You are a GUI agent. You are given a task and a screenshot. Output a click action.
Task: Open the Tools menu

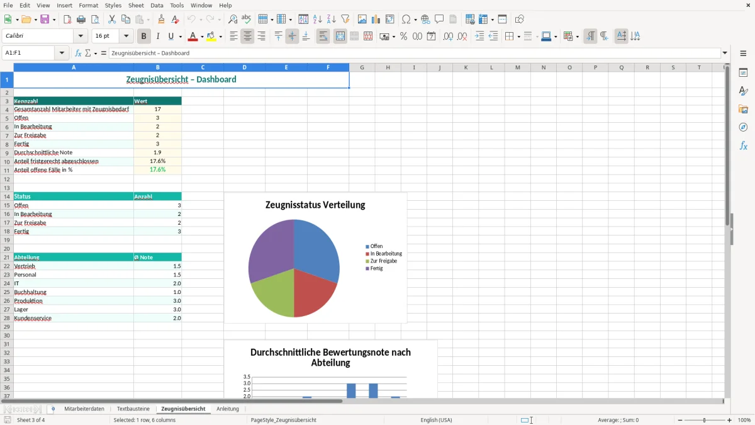coord(177,5)
